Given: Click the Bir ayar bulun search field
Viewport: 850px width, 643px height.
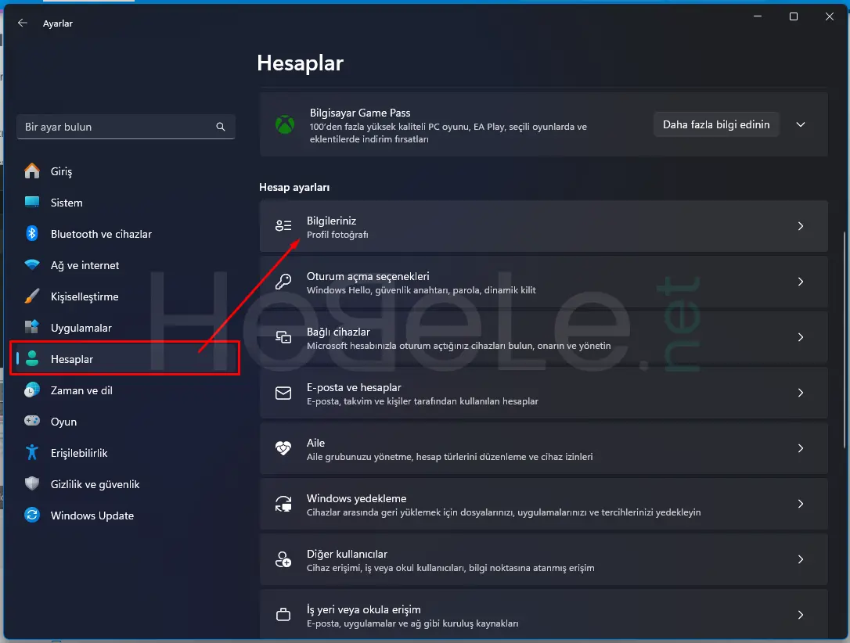Looking at the screenshot, I should tap(126, 127).
